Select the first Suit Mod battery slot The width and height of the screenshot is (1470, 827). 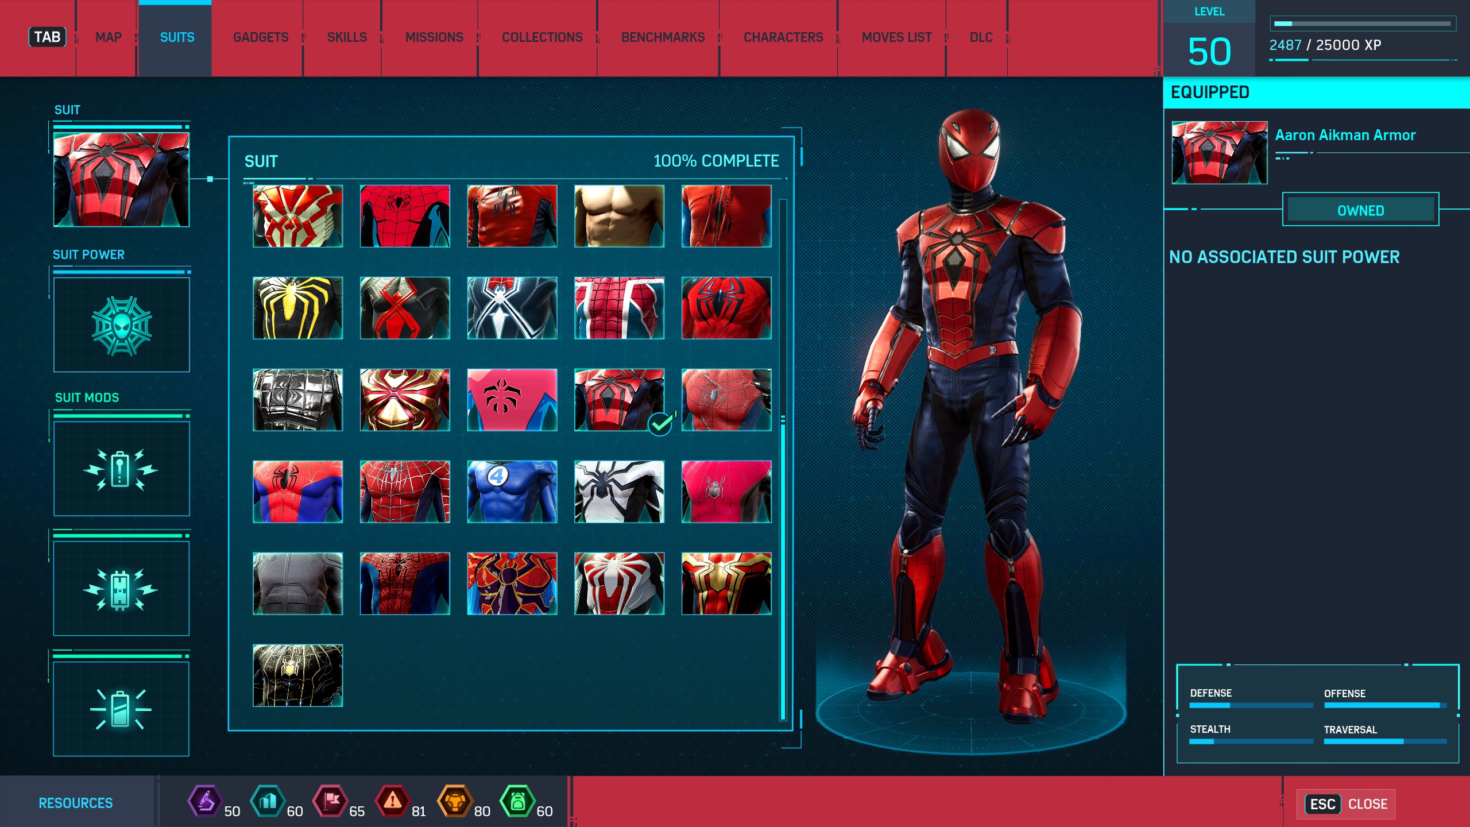pyautogui.click(x=121, y=469)
